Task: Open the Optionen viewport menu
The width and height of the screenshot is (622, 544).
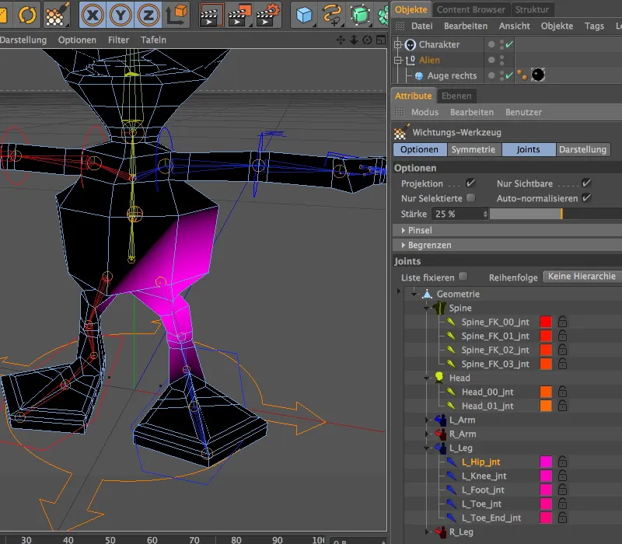Action: pyautogui.click(x=77, y=40)
